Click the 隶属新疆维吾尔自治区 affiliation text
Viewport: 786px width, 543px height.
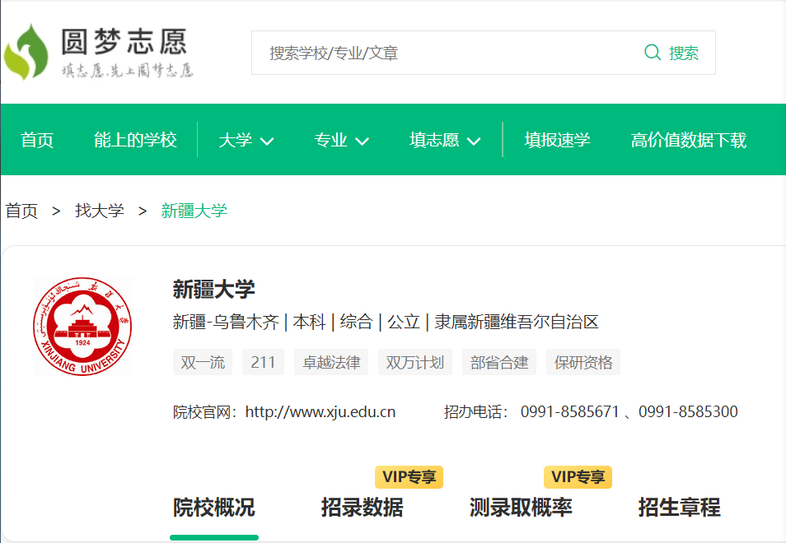[x=517, y=322]
